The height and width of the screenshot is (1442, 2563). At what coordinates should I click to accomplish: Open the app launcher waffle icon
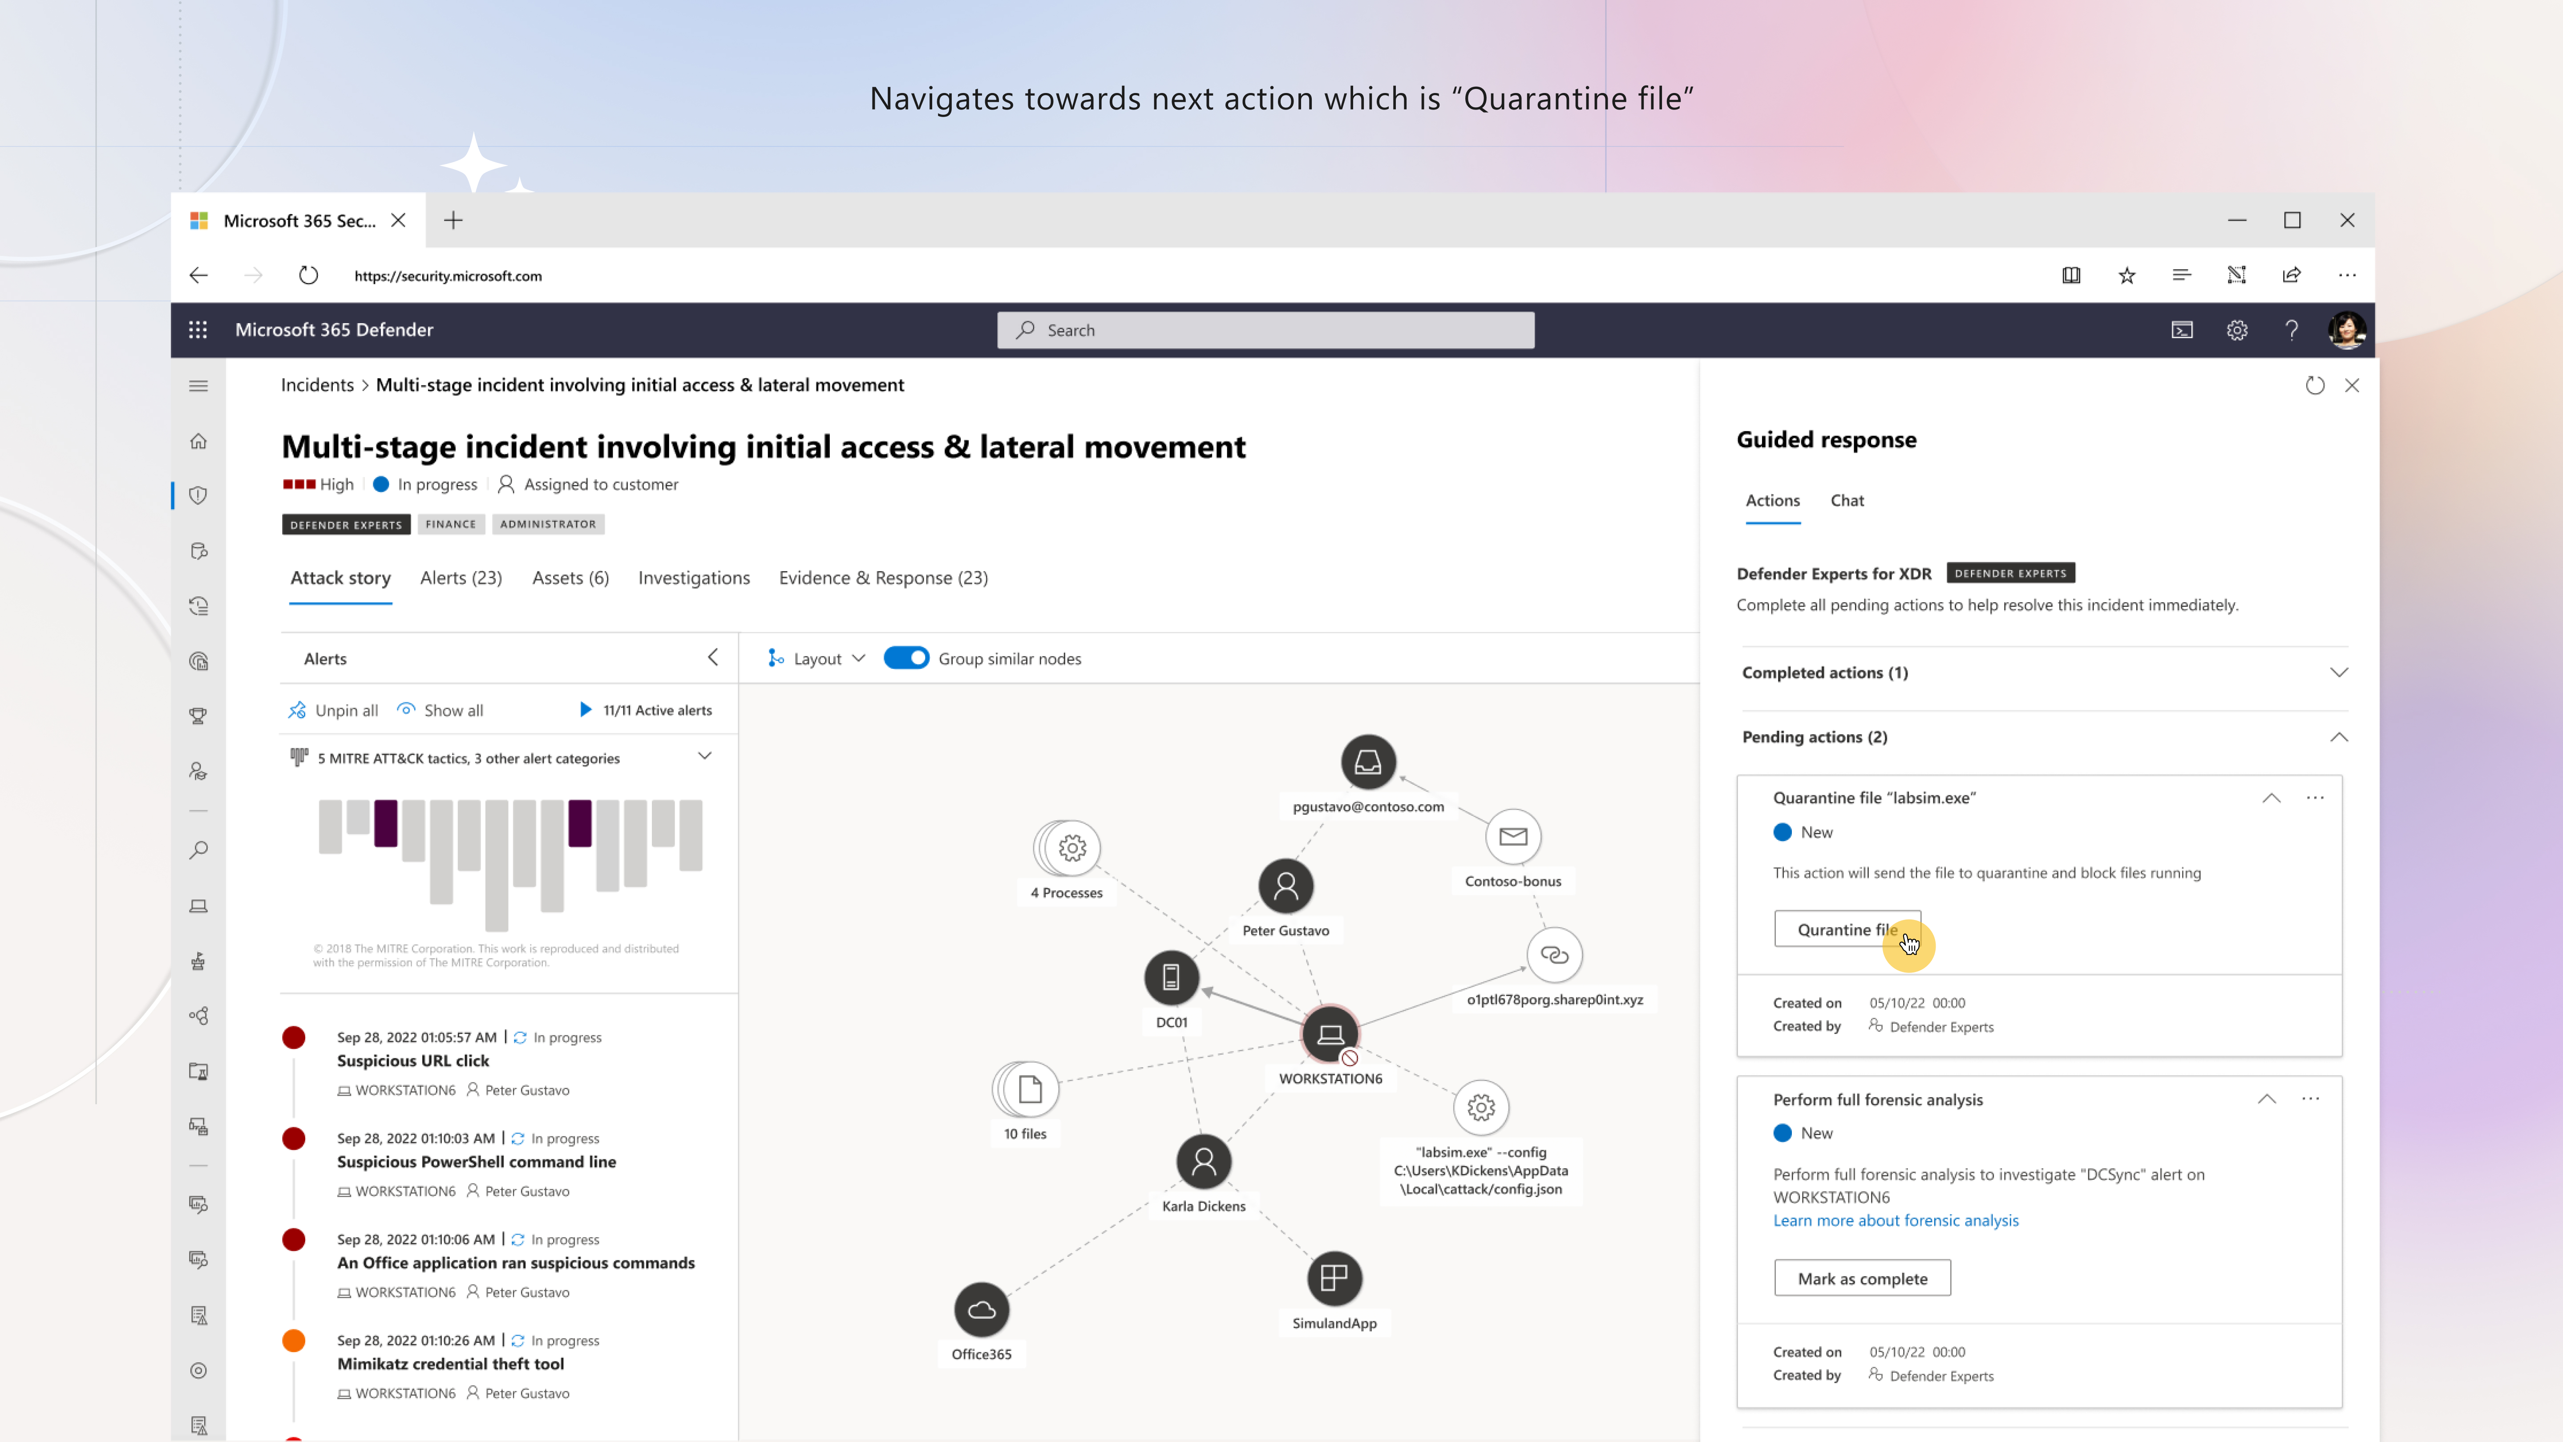(x=198, y=329)
